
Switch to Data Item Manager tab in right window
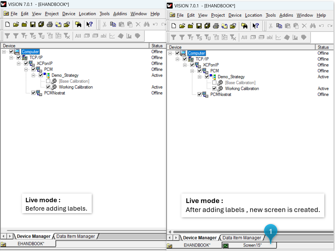242,238
